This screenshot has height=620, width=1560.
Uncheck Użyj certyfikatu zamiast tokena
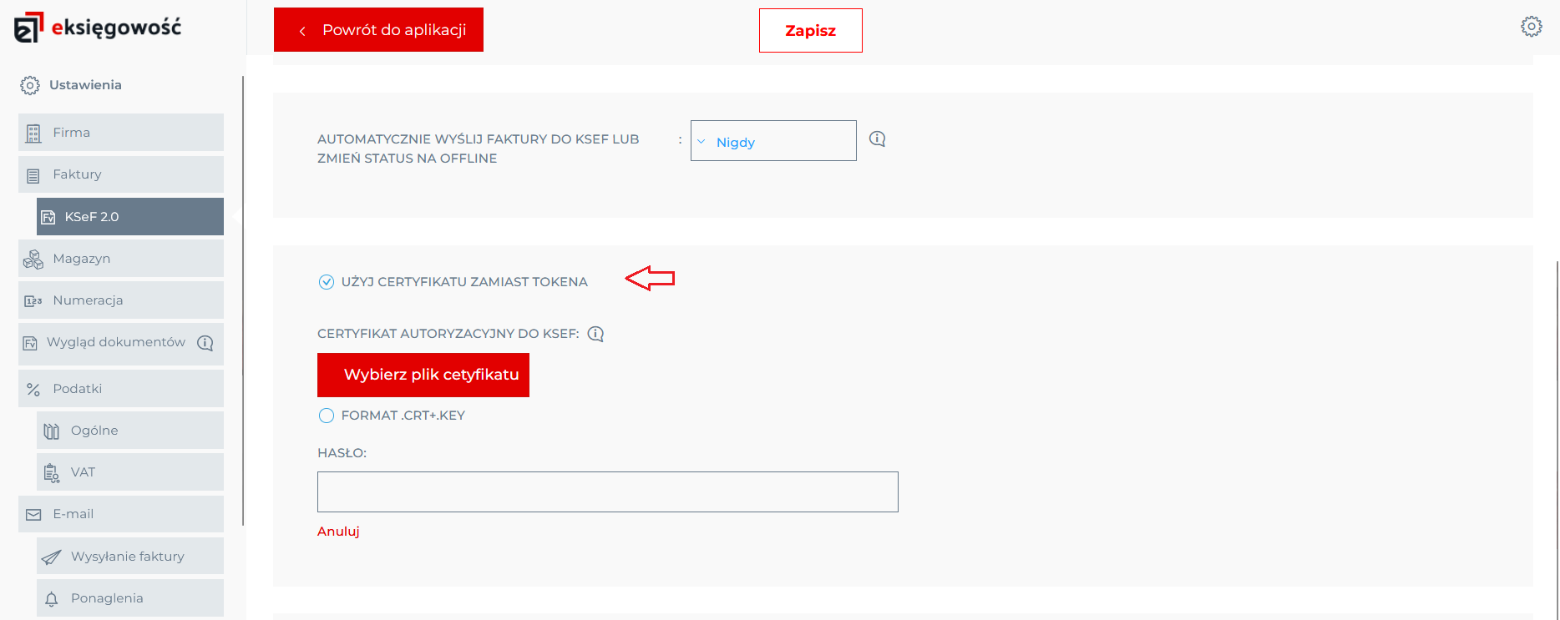(x=327, y=282)
